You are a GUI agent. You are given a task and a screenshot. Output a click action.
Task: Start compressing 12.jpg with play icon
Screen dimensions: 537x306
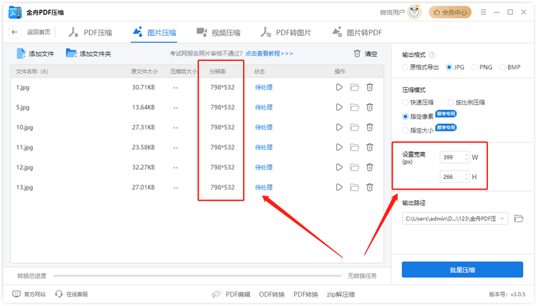(x=339, y=167)
